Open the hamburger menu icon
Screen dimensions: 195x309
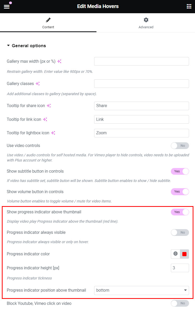(x=7, y=6)
